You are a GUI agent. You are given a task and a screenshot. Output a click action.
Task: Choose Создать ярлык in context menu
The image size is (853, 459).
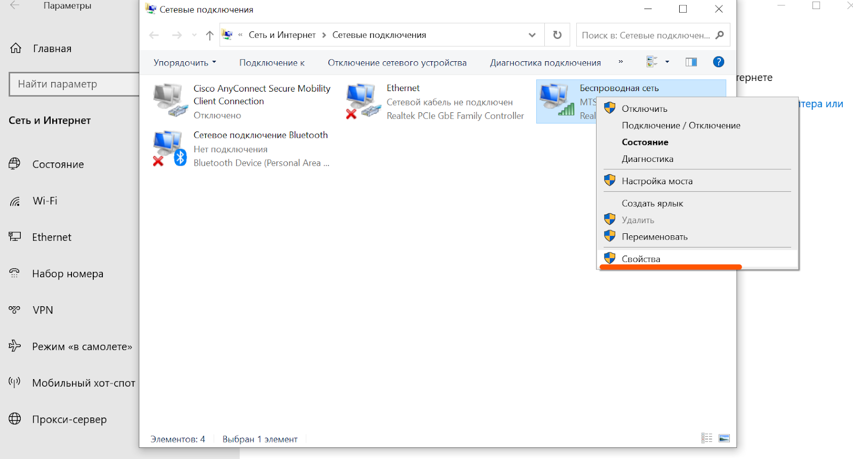(x=697, y=203)
